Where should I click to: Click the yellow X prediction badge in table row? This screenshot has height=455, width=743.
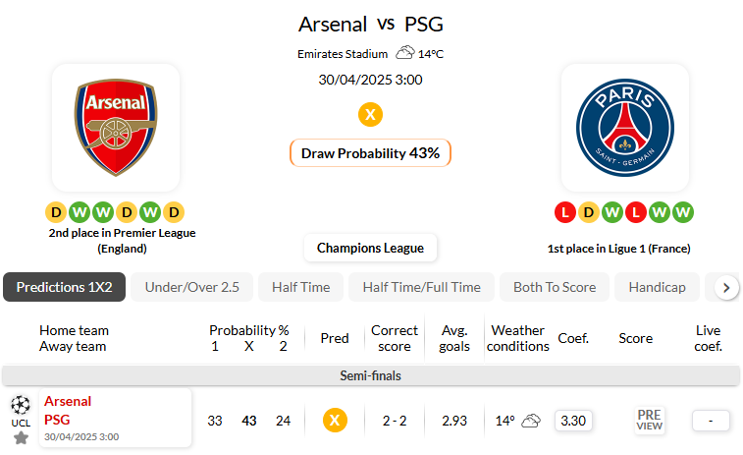(x=335, y=421)
